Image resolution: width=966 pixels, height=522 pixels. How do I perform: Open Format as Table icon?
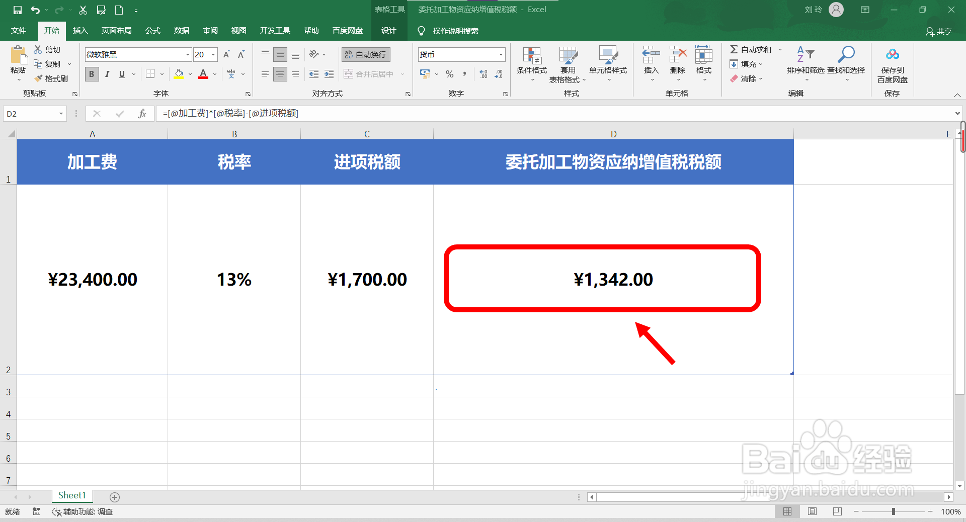click(568, 56)
